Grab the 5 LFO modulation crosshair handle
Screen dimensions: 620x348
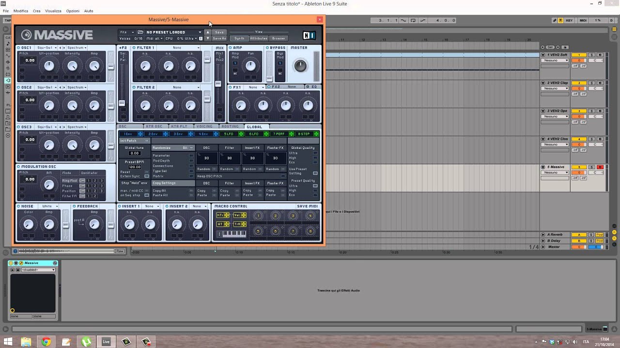241,134
